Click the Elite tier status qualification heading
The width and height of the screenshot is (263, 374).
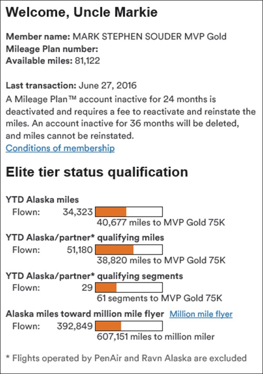point(97,172)
